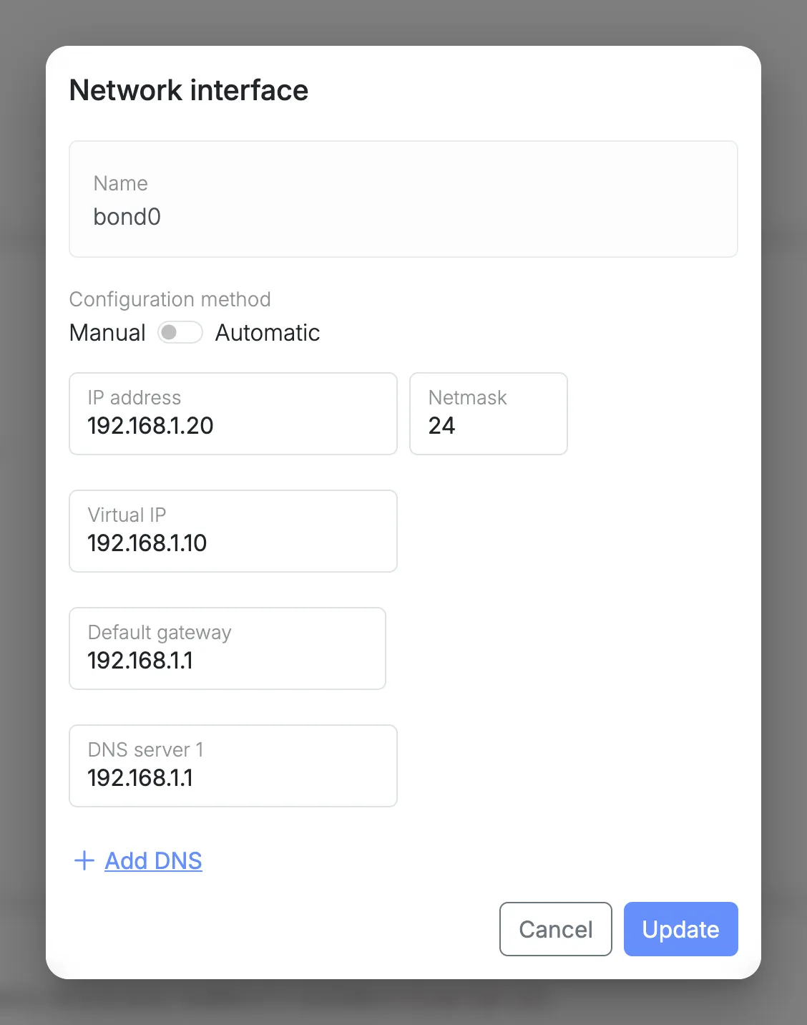807x1025 pixels.
Task: Edit the Netmask field
Action: point(489,414)
